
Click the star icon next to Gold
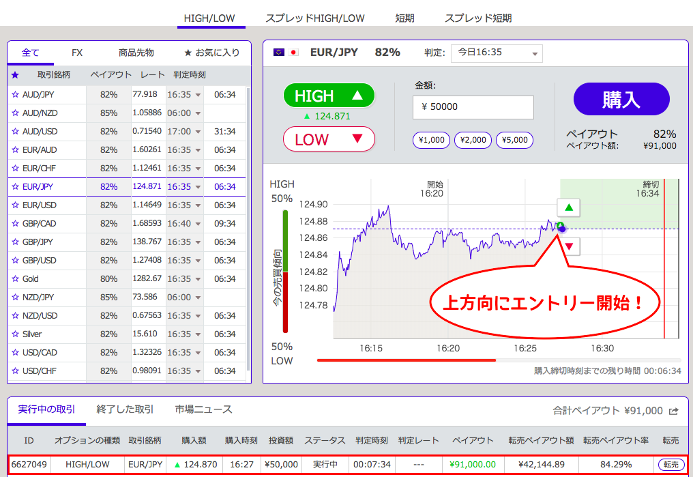click(15, 279)
